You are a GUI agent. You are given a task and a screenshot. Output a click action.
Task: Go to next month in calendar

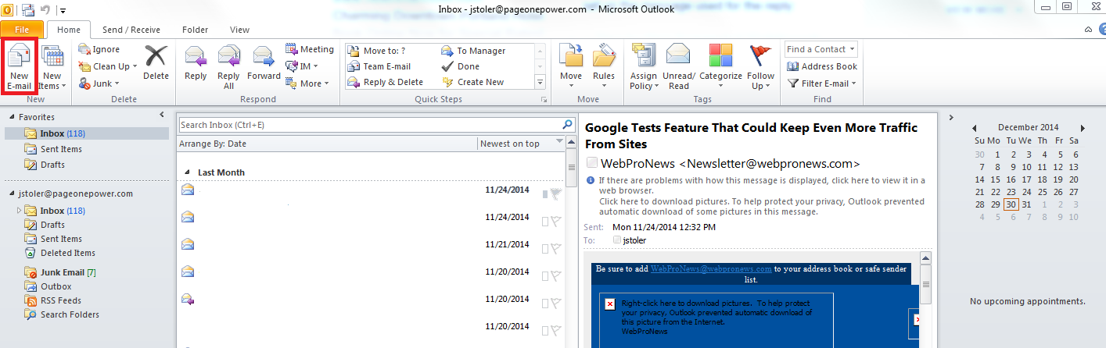(x=1083, y=128)
